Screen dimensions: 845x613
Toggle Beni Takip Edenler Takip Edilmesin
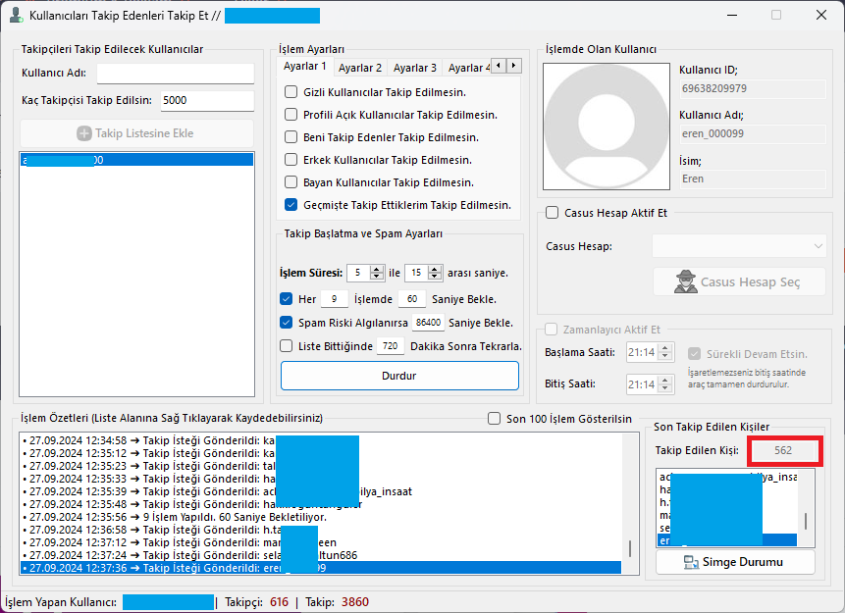(x=291, y=137)
